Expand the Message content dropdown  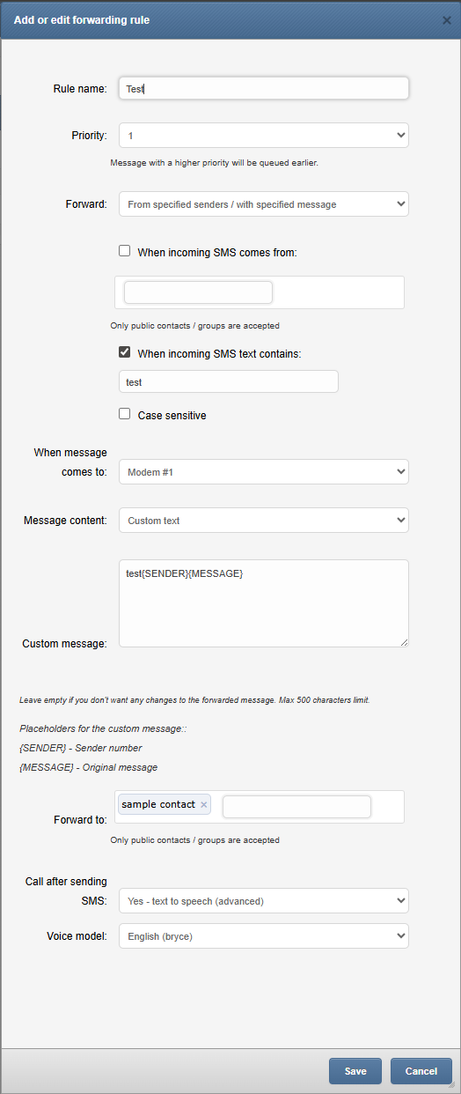click(x=264, y=521)
